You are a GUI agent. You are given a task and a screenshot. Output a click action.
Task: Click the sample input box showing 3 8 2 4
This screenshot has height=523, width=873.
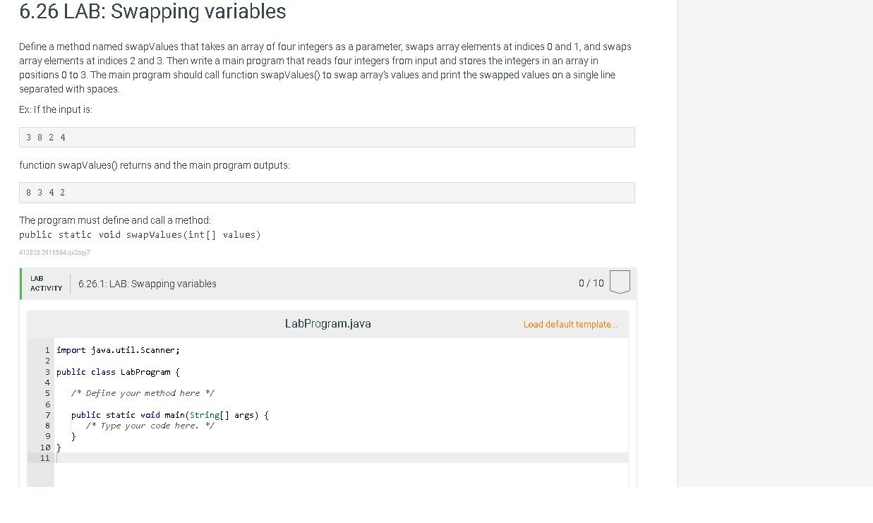[x=327, y=138]
